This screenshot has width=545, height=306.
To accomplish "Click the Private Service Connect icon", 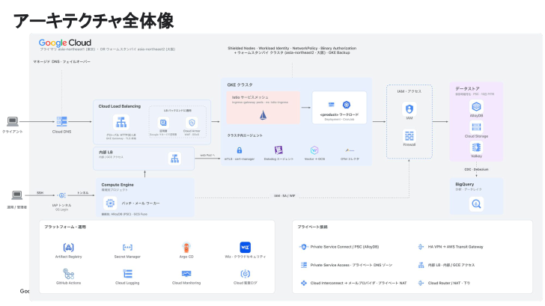I will [x=303, y=247].
